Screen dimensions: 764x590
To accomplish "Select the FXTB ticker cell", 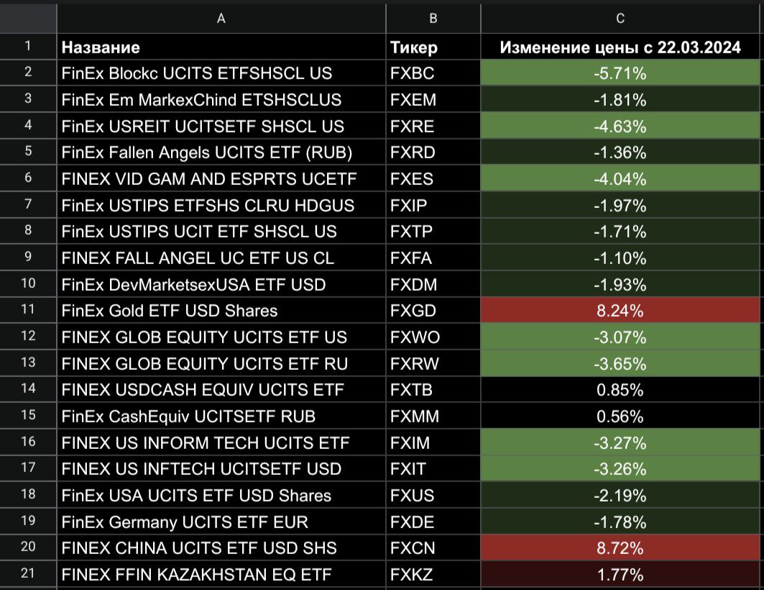I will click(432, 390).
